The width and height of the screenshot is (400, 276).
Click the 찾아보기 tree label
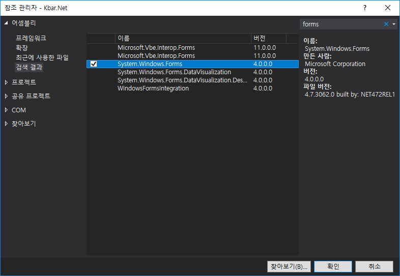point(24,124)
